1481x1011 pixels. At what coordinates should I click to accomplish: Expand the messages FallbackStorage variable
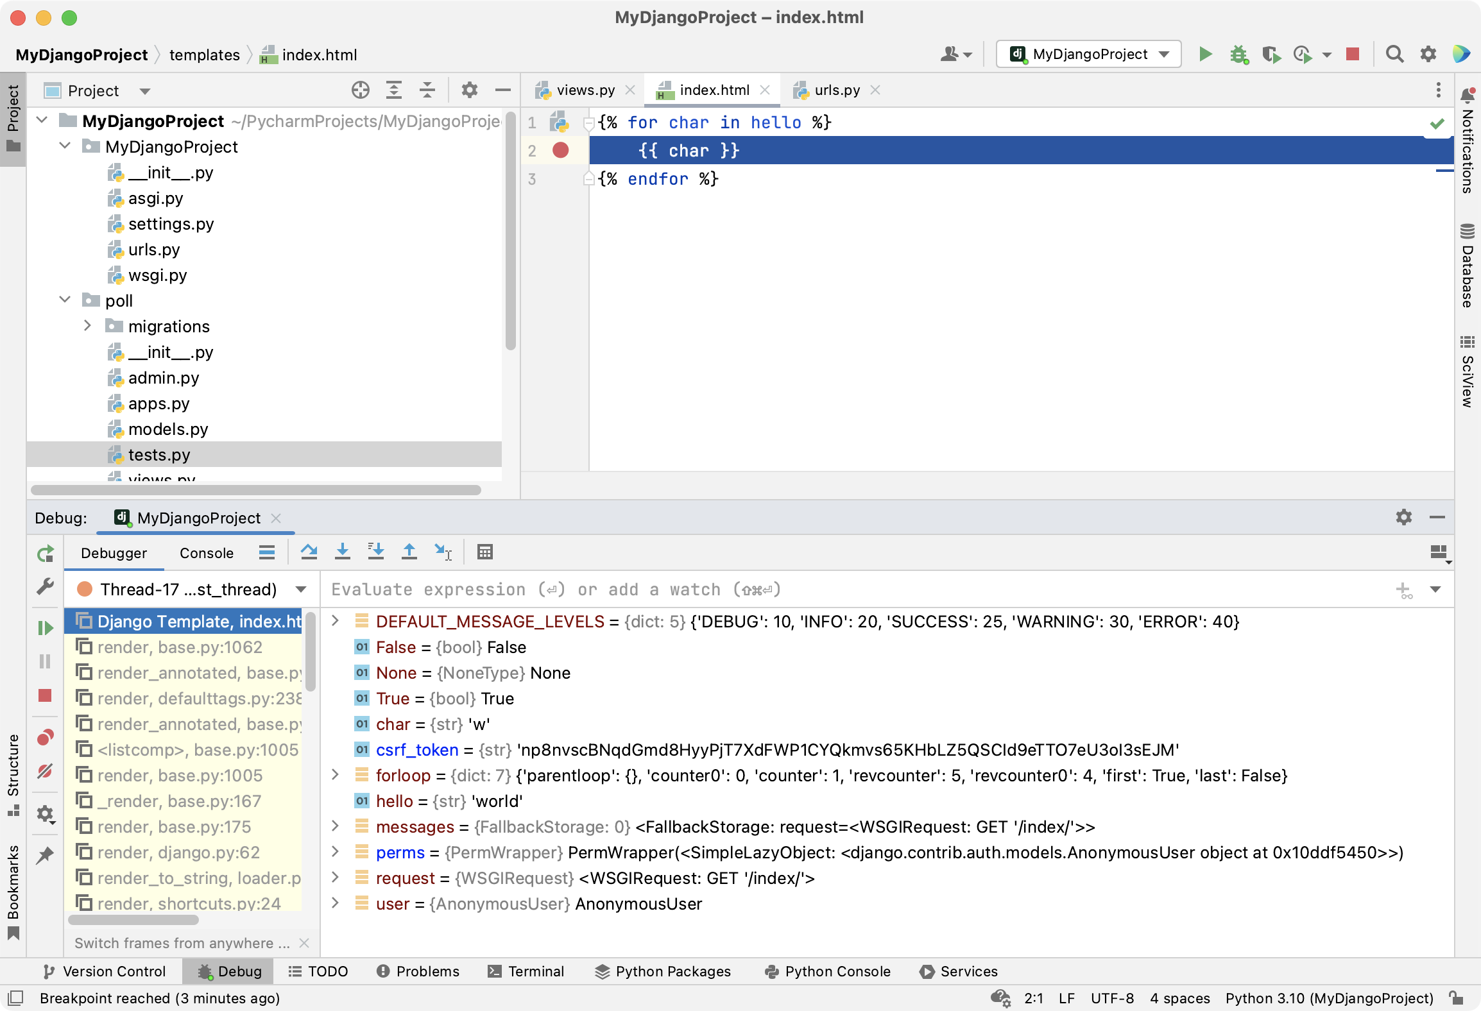334,826
